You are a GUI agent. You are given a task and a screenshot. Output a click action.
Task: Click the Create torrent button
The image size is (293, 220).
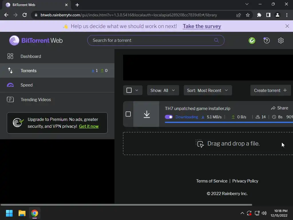click(x=271, y=90)
